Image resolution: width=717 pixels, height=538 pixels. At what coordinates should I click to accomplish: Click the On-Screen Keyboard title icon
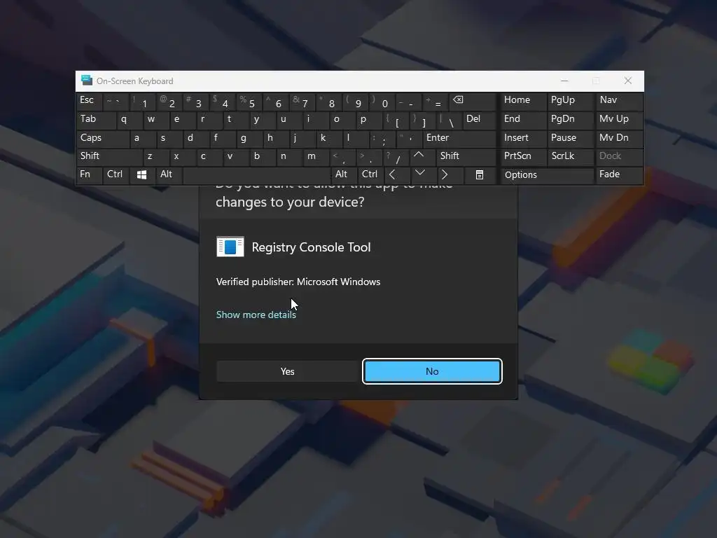[86, 81]
